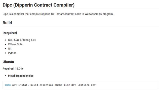Click the Build section heading
The width and height of the screenshot is (161, 91).
click(7, 23)
